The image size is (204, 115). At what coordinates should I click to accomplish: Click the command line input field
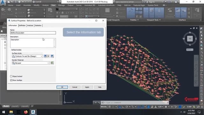pos(135,103)
